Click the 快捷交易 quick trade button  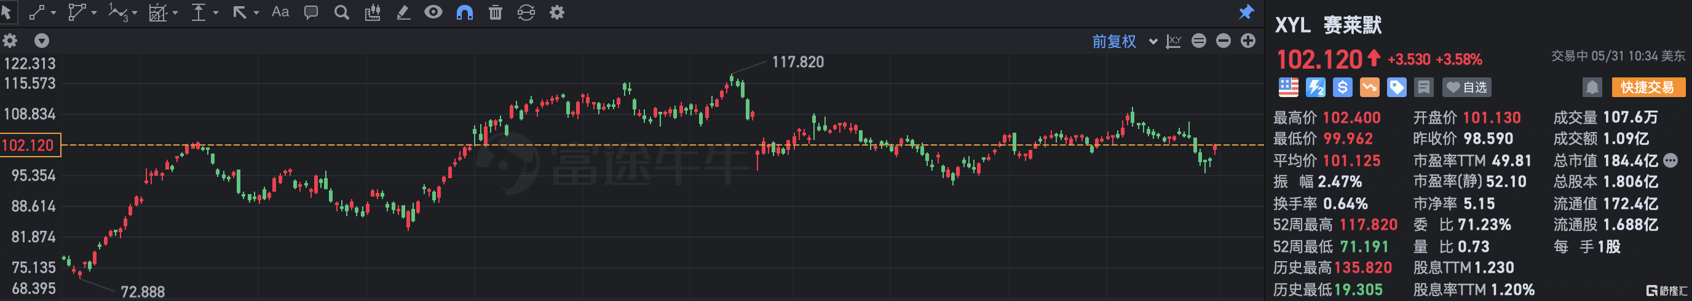pyautogui.click(x=1647, y=87)
